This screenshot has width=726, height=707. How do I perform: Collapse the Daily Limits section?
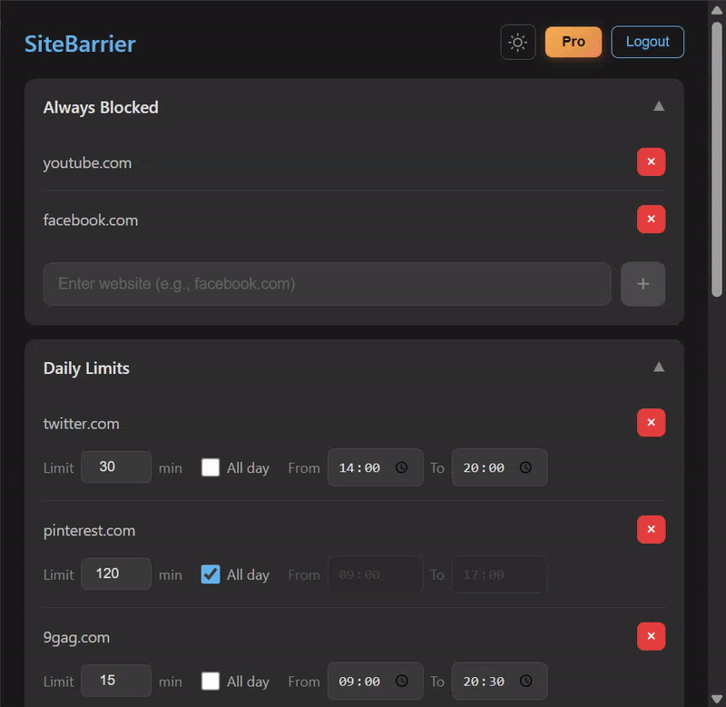point(659,368)
